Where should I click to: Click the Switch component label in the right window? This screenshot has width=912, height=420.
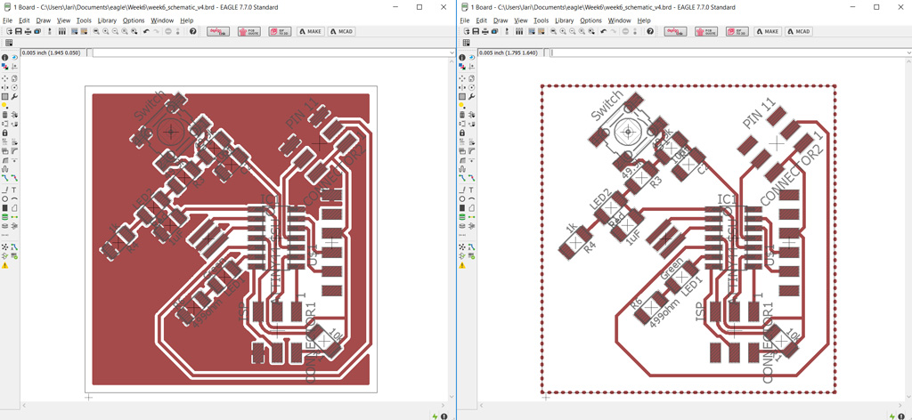pyautogui.click(x=607, y=105)
